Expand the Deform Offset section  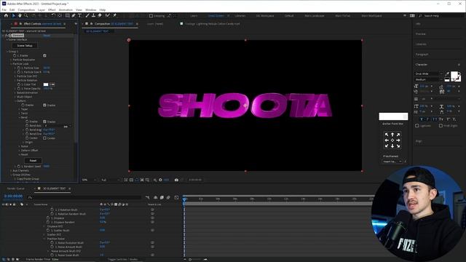tap(20, 151)
